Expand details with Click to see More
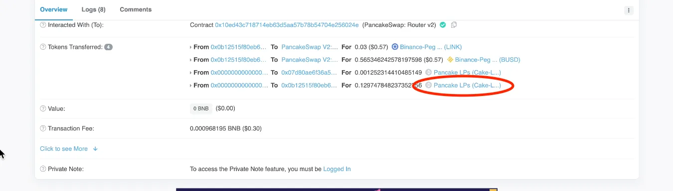 click(64, 149)
